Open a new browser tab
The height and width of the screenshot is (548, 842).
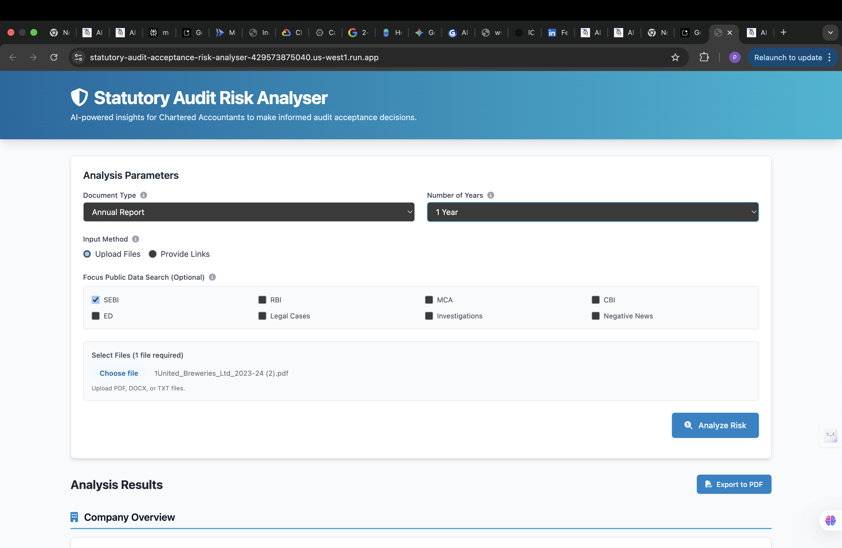coord(783,33)
